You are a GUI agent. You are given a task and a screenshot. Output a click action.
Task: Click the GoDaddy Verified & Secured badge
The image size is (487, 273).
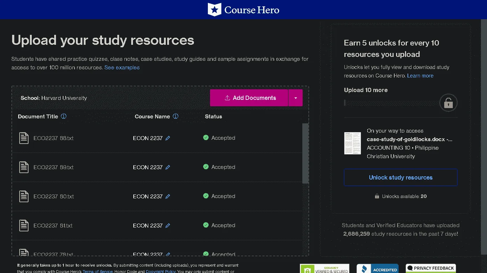324,268
